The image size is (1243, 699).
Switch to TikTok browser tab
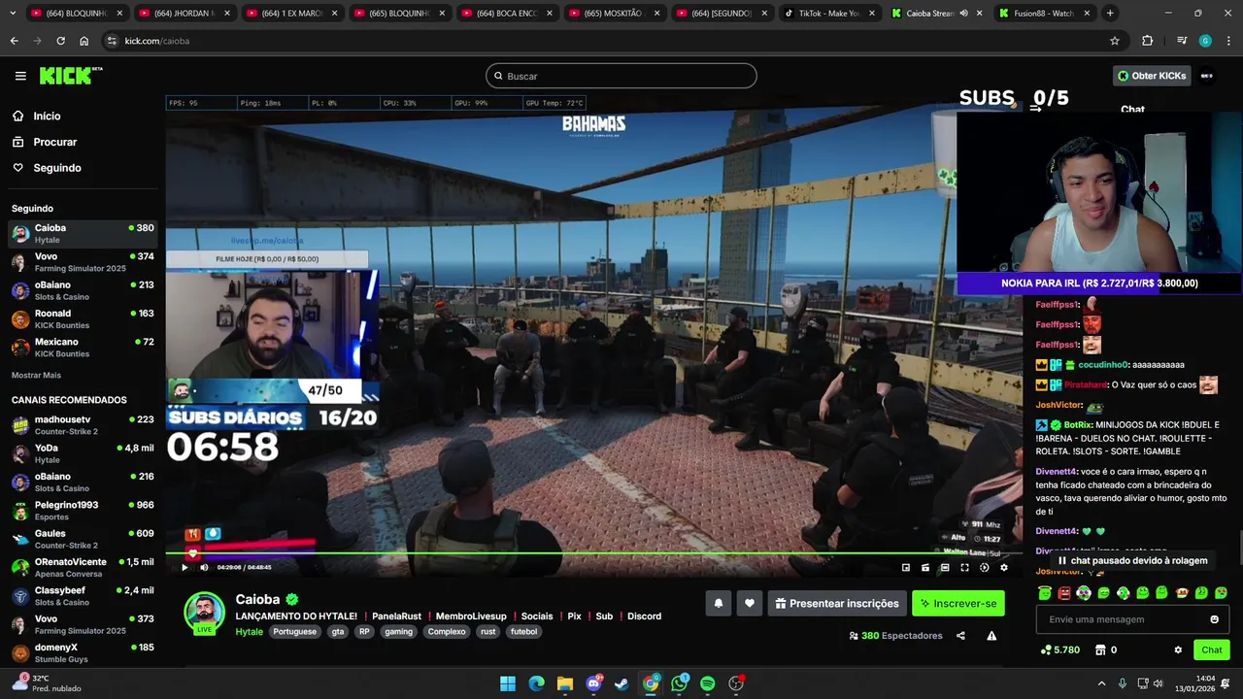(828, 14)
